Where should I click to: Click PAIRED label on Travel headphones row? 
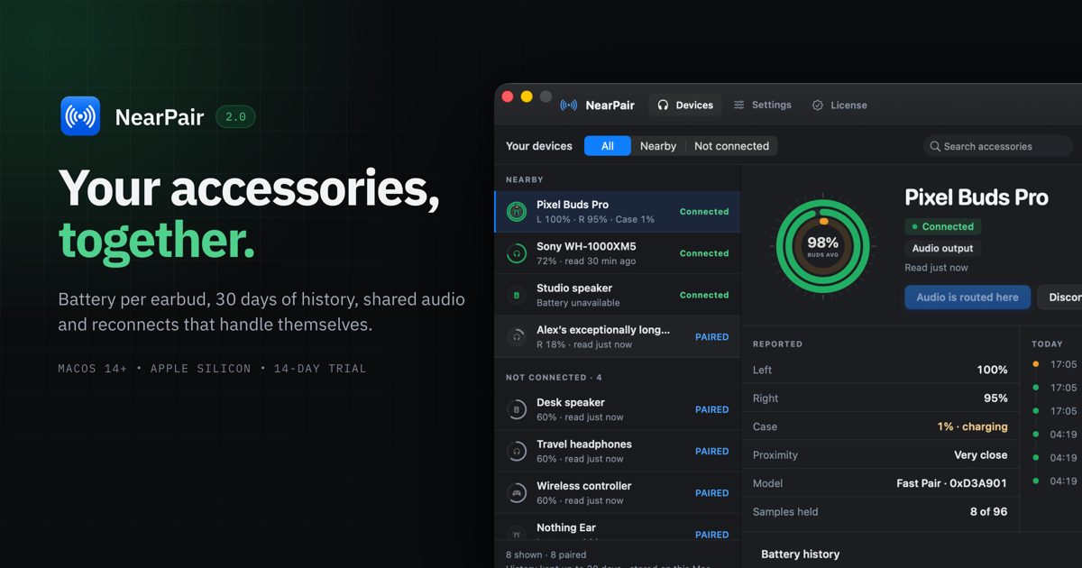point(711,451)
